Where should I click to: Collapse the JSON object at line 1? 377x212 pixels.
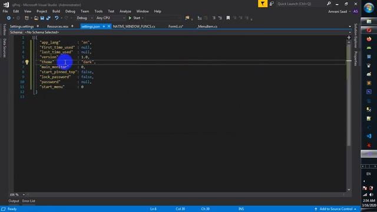pos(34,38)
